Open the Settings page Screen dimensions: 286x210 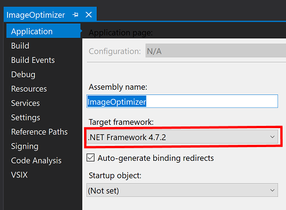coord(26,118)
